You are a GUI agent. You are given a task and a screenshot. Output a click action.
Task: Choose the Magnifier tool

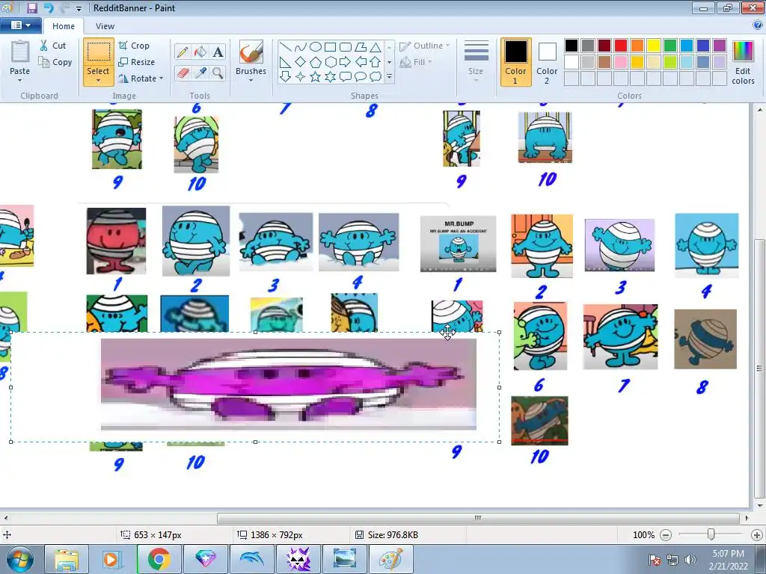pyautogui.click(x=218, y=73)
